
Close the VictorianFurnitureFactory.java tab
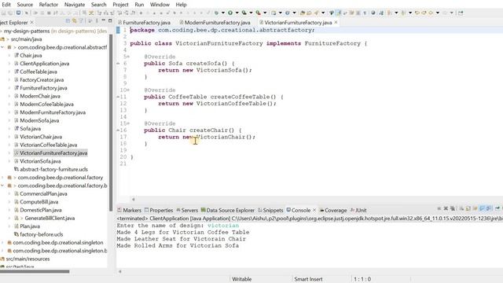click(x=336, y=22)
